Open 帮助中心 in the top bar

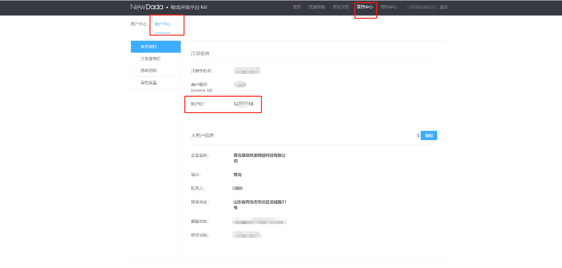tap(388, 7)
